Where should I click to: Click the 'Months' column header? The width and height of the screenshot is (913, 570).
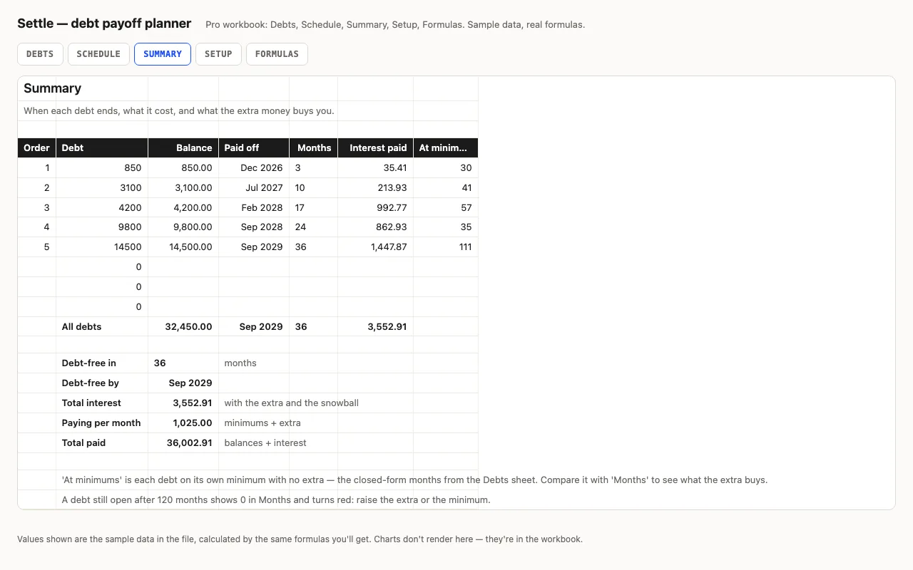pos(314,147)
